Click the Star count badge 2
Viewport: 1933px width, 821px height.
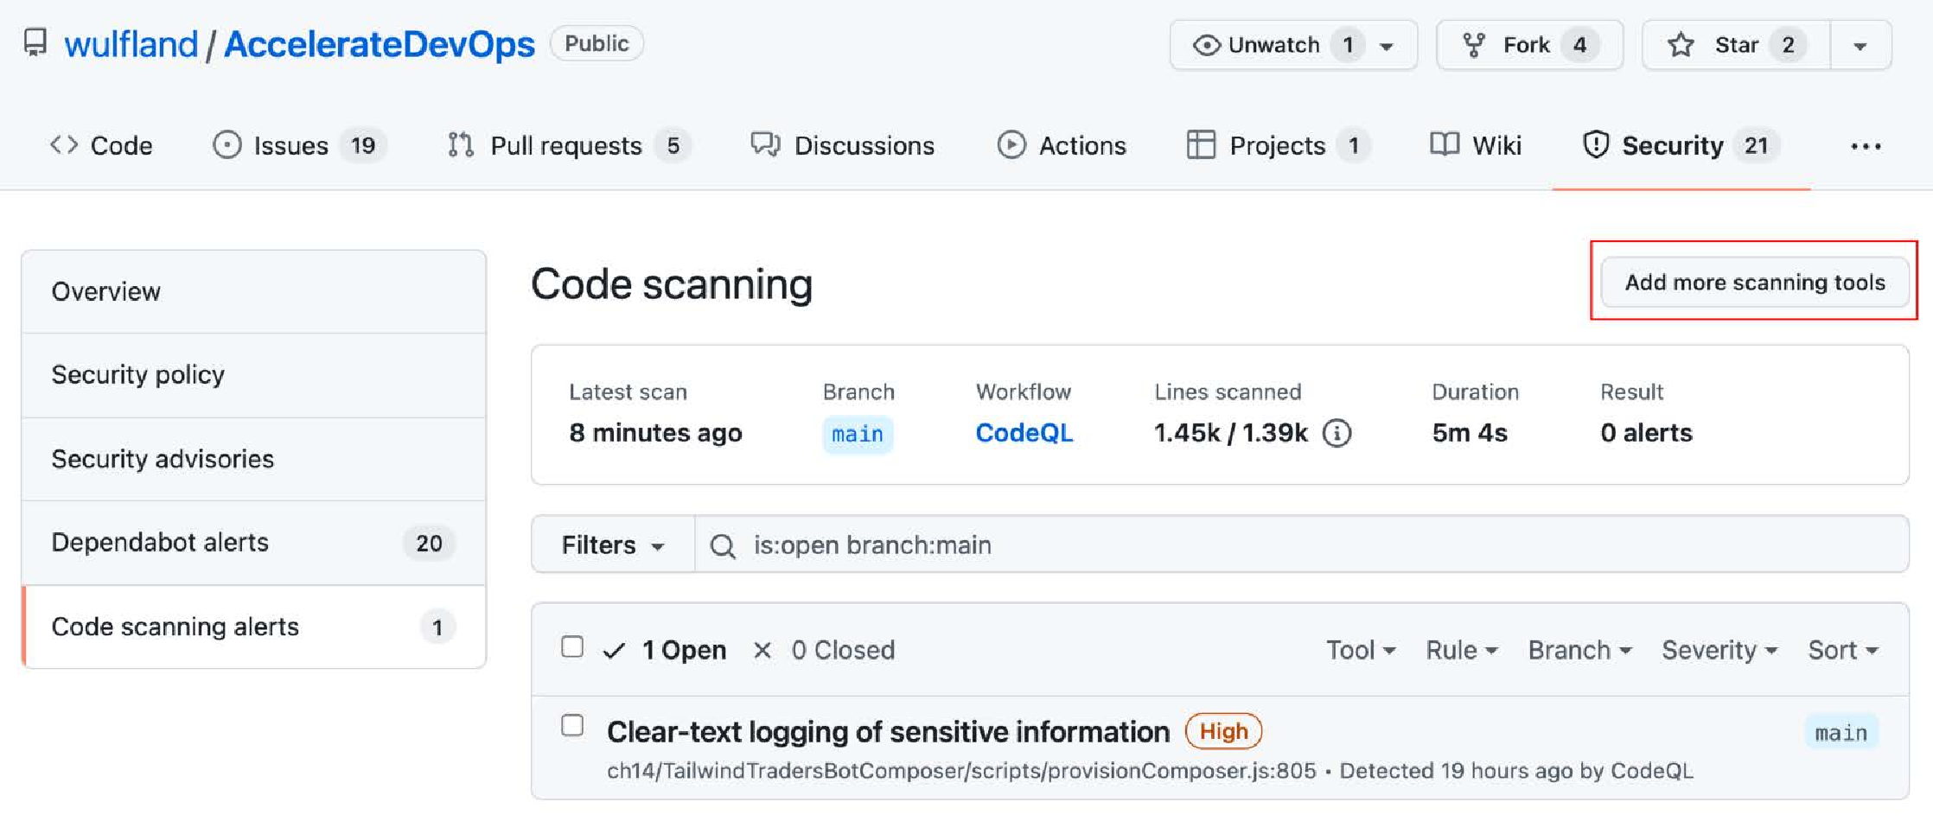pyautogui.click(x=1788, y=45)
